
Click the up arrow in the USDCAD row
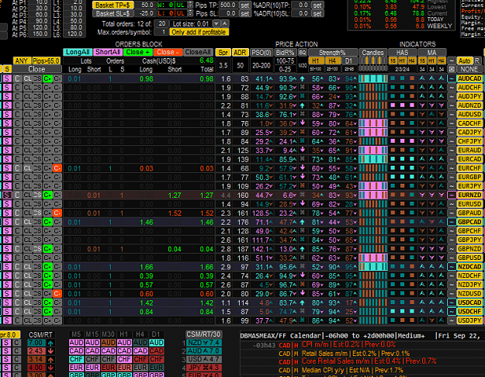(x=302, y=303)
